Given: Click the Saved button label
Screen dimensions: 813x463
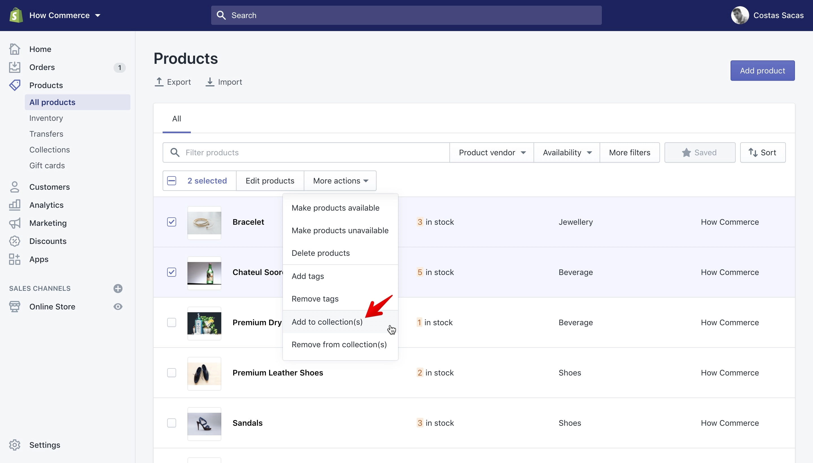Looking at the screenshot, I should pos(705,152).
